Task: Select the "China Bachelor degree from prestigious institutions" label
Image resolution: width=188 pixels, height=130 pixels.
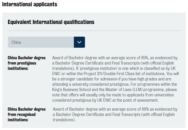Action: click(26, 63)
